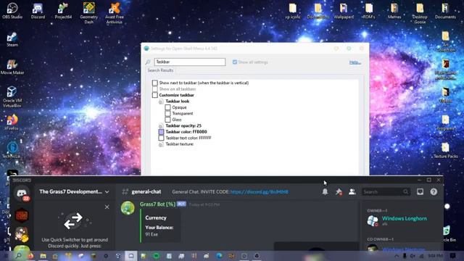
Task: Select the Firefox desktop shortcut
Action: tap(12, 123)
